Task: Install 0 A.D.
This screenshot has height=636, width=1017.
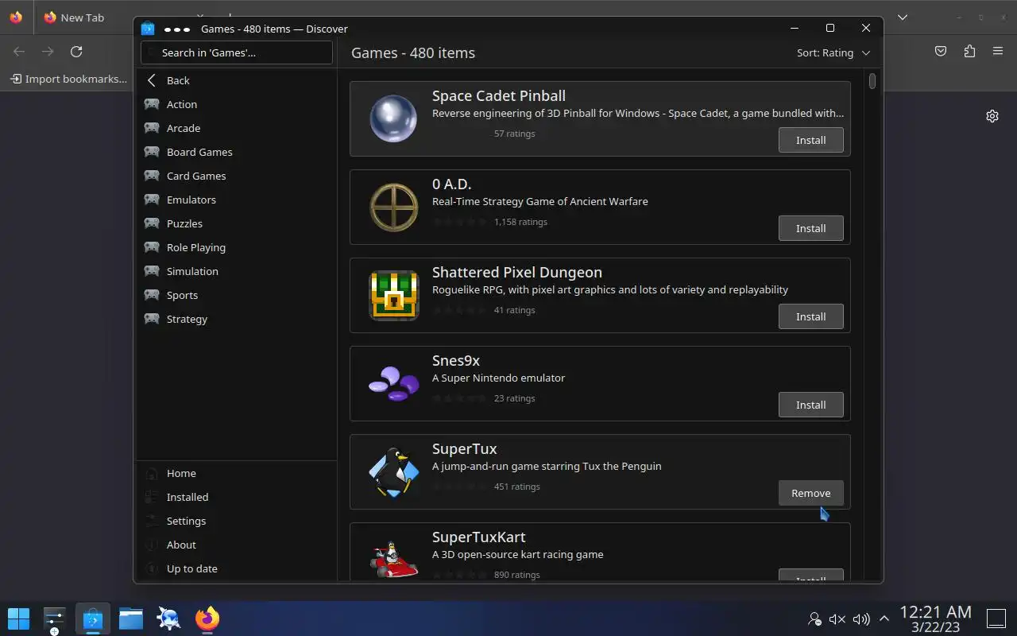Action: coord(810,228)
